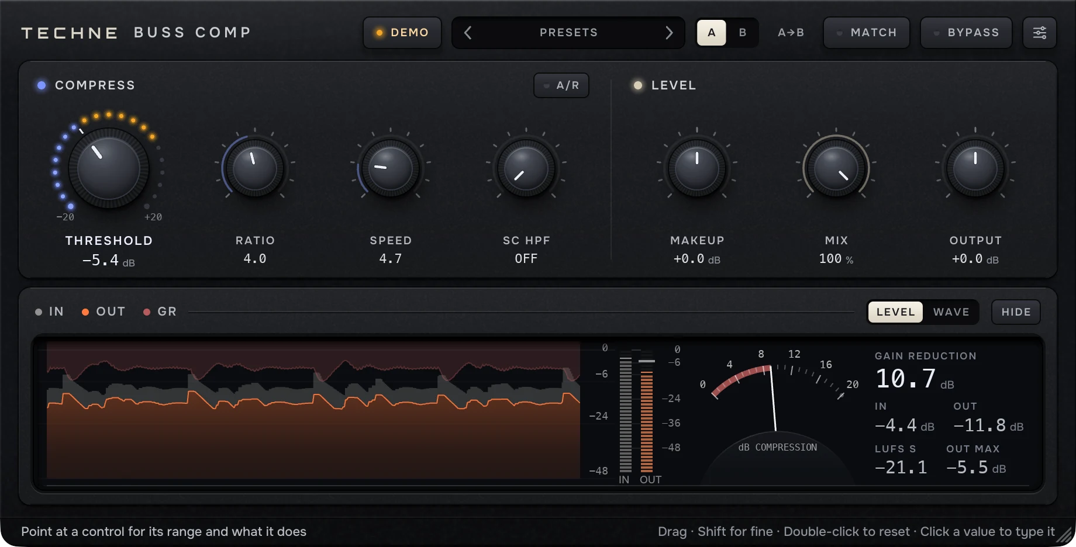The image size is (1076, 547).
Task: Switch display to WAVE view
Action: 951,312
